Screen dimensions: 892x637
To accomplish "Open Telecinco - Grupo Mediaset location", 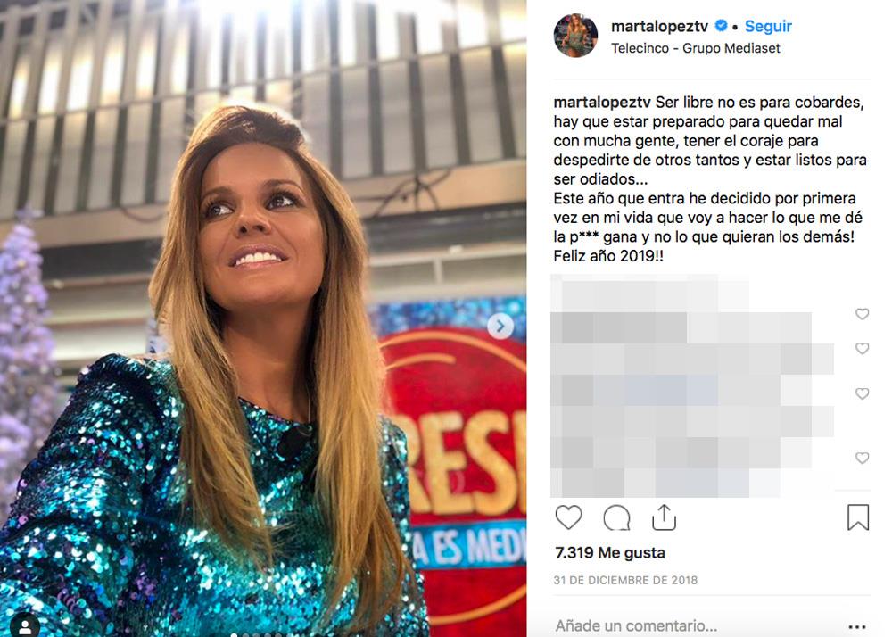I will coord(696,48).
